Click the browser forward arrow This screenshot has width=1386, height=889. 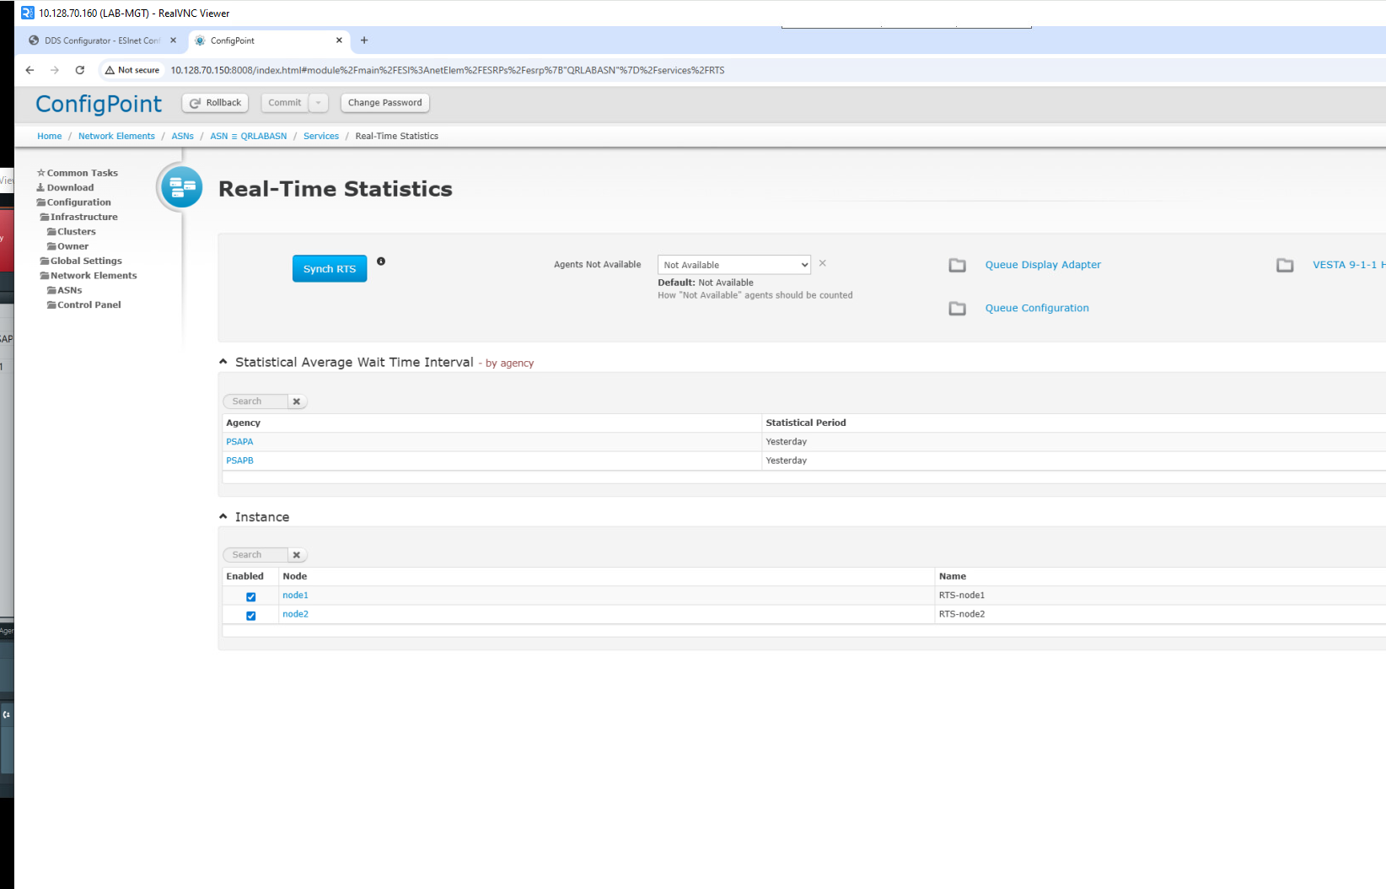(55, 70)
